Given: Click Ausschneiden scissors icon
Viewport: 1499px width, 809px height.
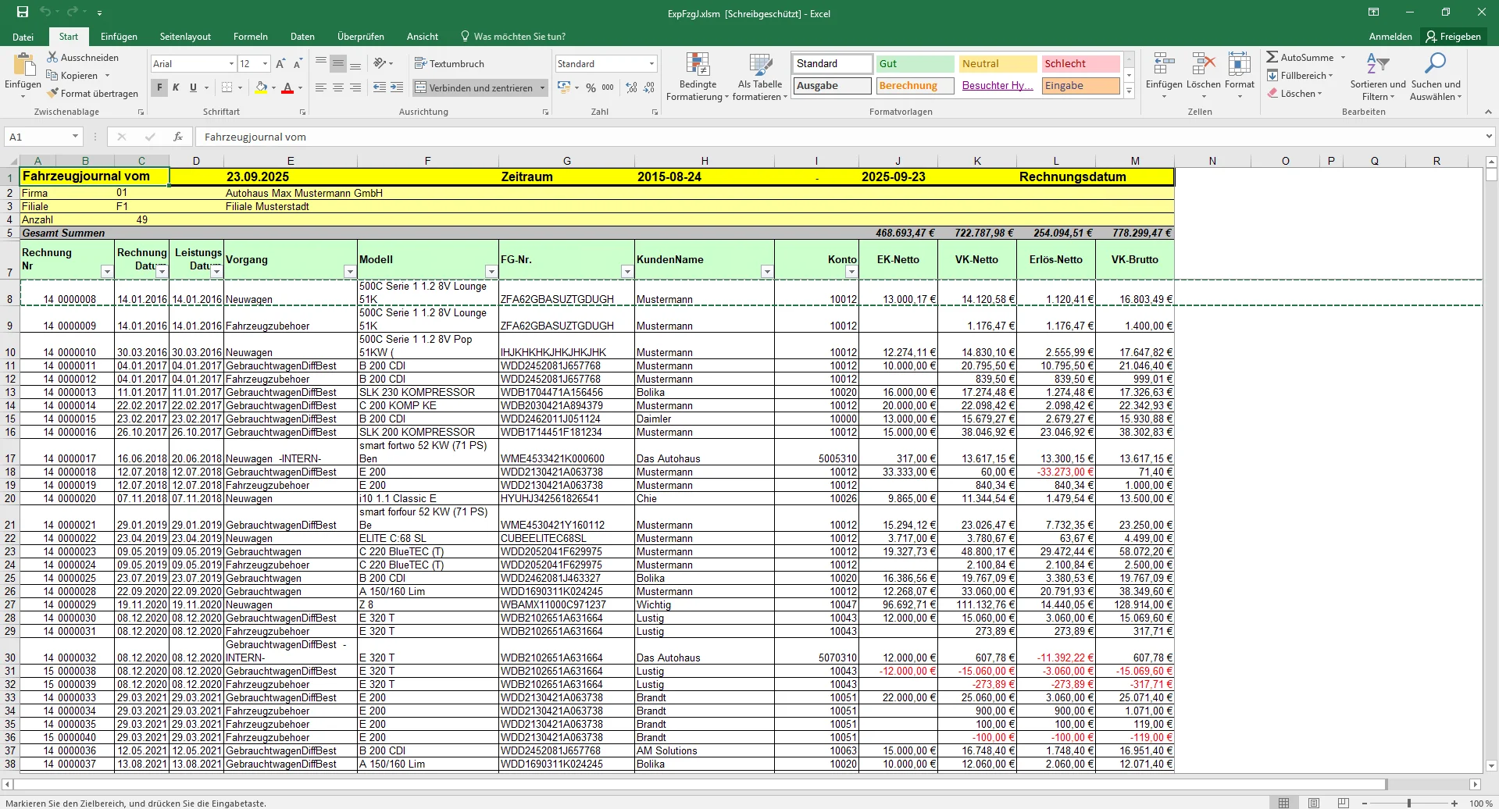Looking at the screenshot, I should (x=52, y=57).
